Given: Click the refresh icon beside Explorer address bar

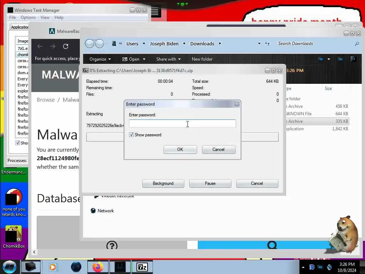Looking at the screenshot, I should pos(267,44).
